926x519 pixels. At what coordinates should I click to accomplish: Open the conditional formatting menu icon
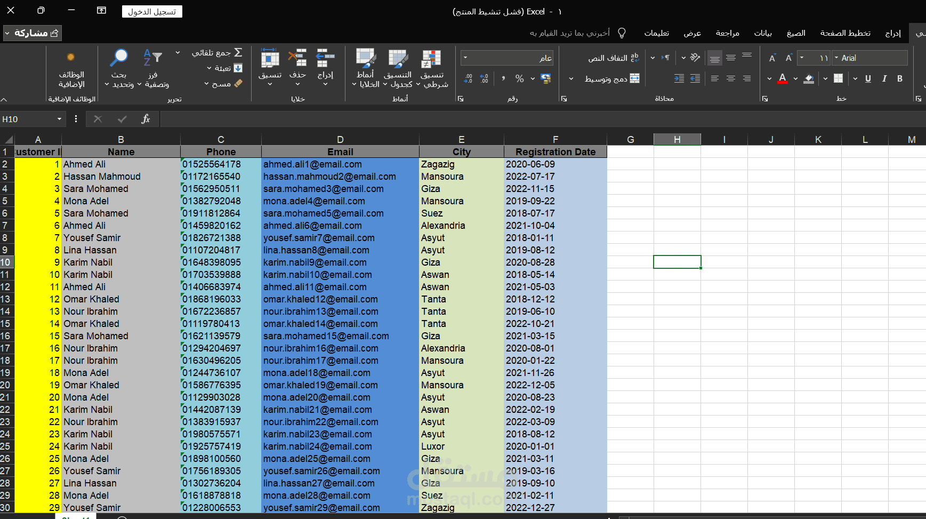432,59
